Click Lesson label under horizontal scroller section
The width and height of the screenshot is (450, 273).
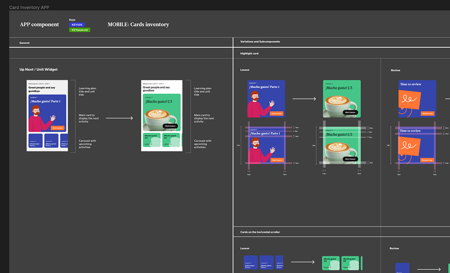click(245, 248)
